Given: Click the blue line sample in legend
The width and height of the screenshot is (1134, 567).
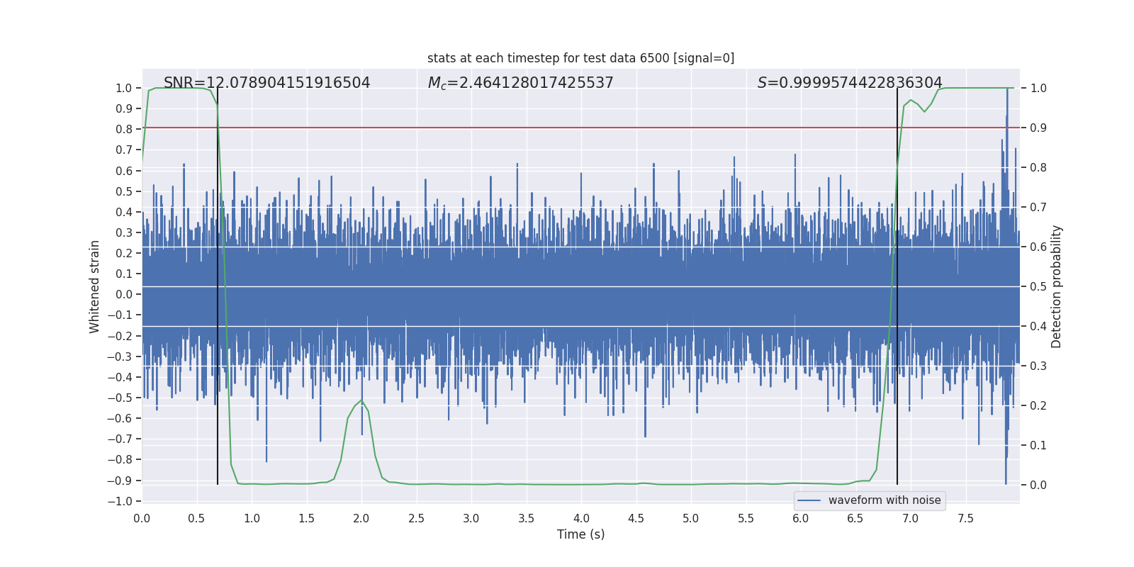Looking at the screenshot, I should (x=809, y=500).
